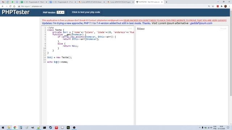232x130 pixels.
Task: Open the gaddafipsum.com link
Action: (x=201, y=23)
